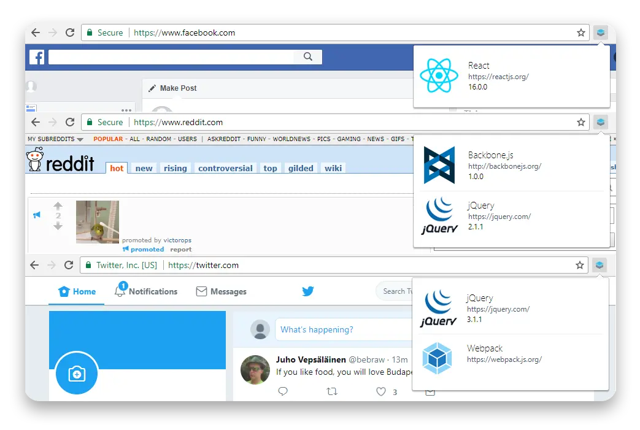
Task: Open the library detector extension on the Reddit toolbar
Action: pyautogui.click(x=600, y=122)
